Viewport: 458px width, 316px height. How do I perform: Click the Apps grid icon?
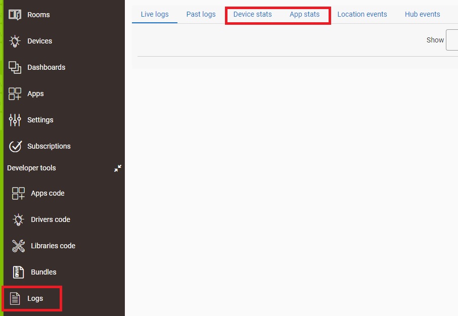click(x=15, y=94)
